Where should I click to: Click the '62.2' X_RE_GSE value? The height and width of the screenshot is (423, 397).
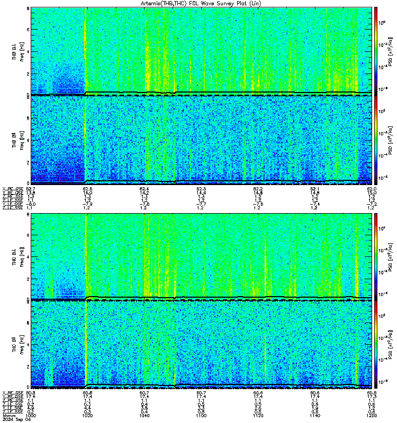pos(258,189)
